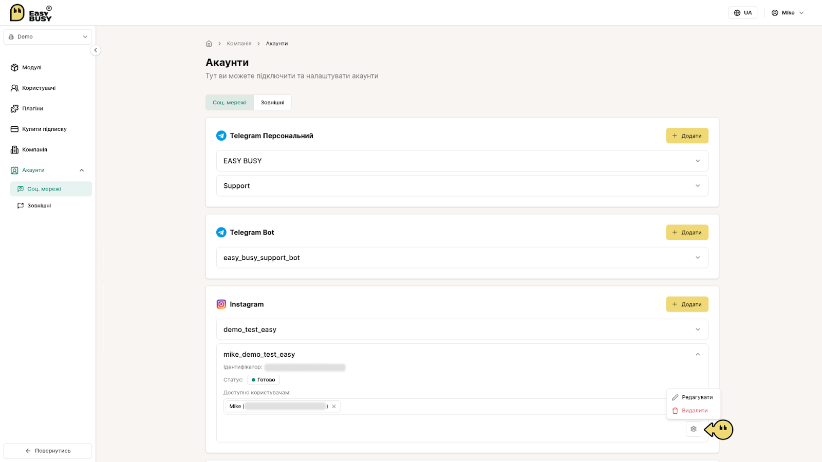
Task: Click the Повернутись button
Action: [x=48, y=451]
